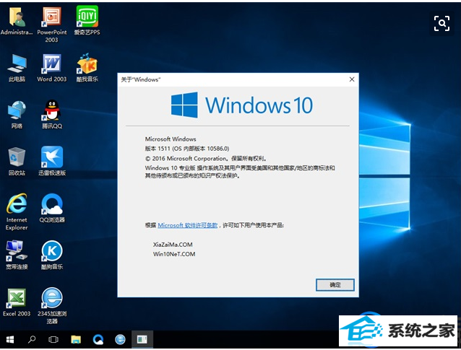Open File Explorer from the taskbar
This screenshot has height=350, width=461.
click(x=76, y=339)
